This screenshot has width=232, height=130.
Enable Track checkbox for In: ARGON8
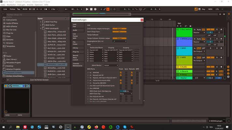pos(121,72)
